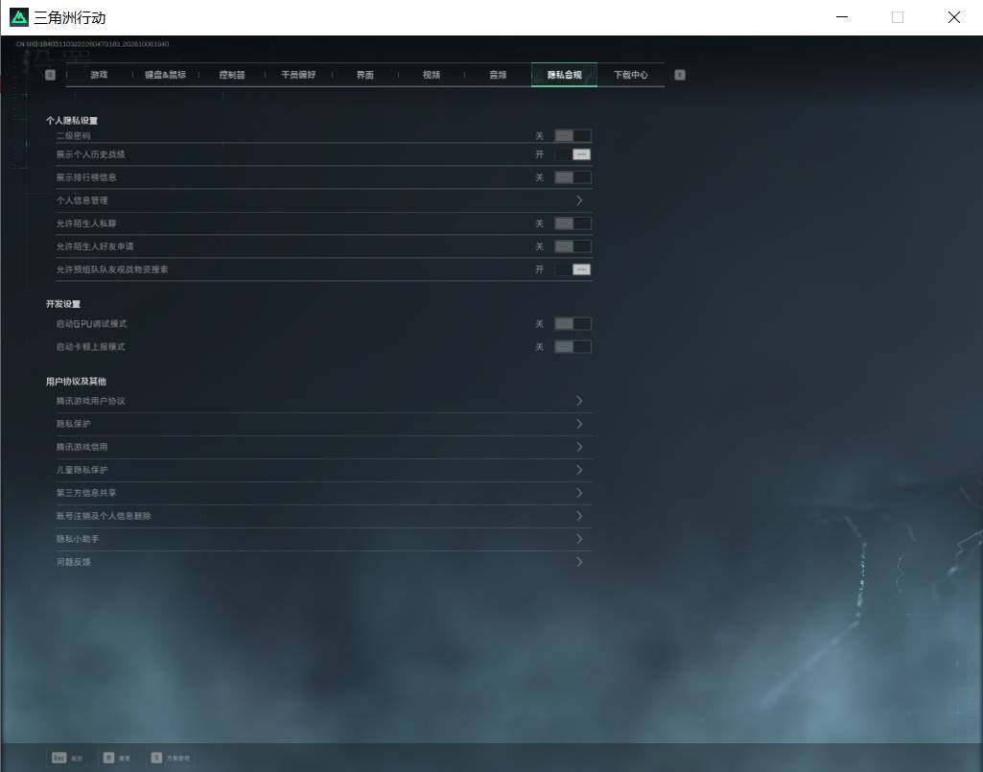Switch to the 游戏 tab
Image resolution: width=983 pixels, height=772 pixels.
tap(99, 75)
